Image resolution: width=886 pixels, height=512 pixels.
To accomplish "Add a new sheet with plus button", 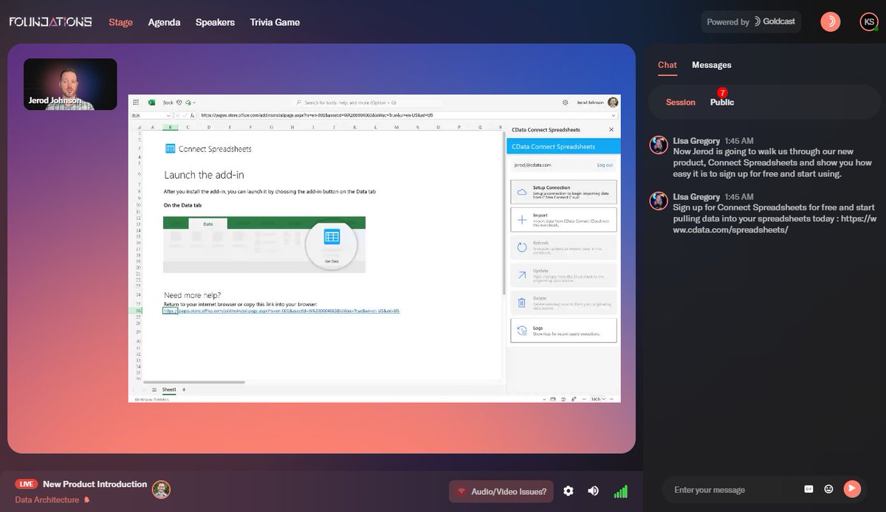I will click(184, 389).
